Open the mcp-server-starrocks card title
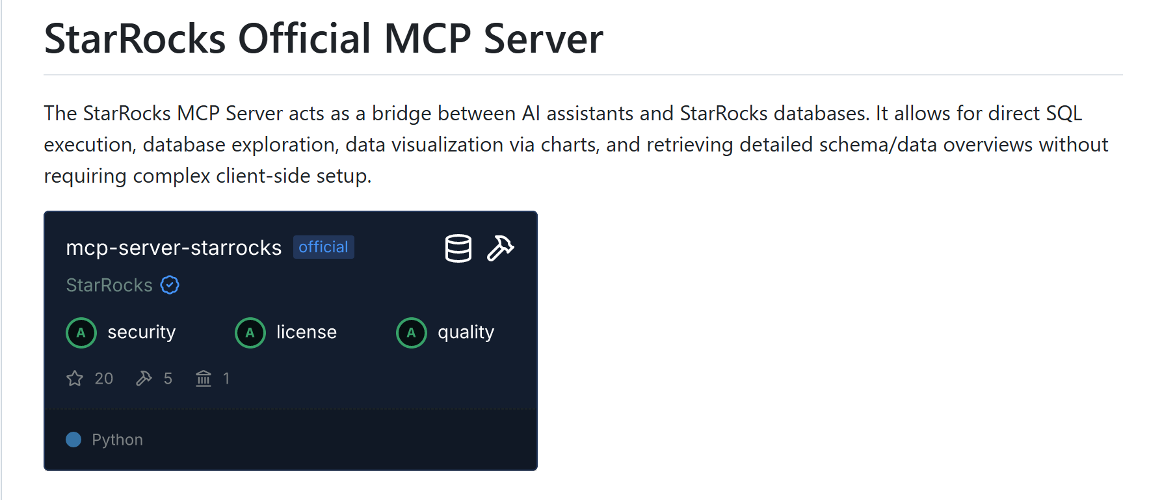 tap(174, 248)
